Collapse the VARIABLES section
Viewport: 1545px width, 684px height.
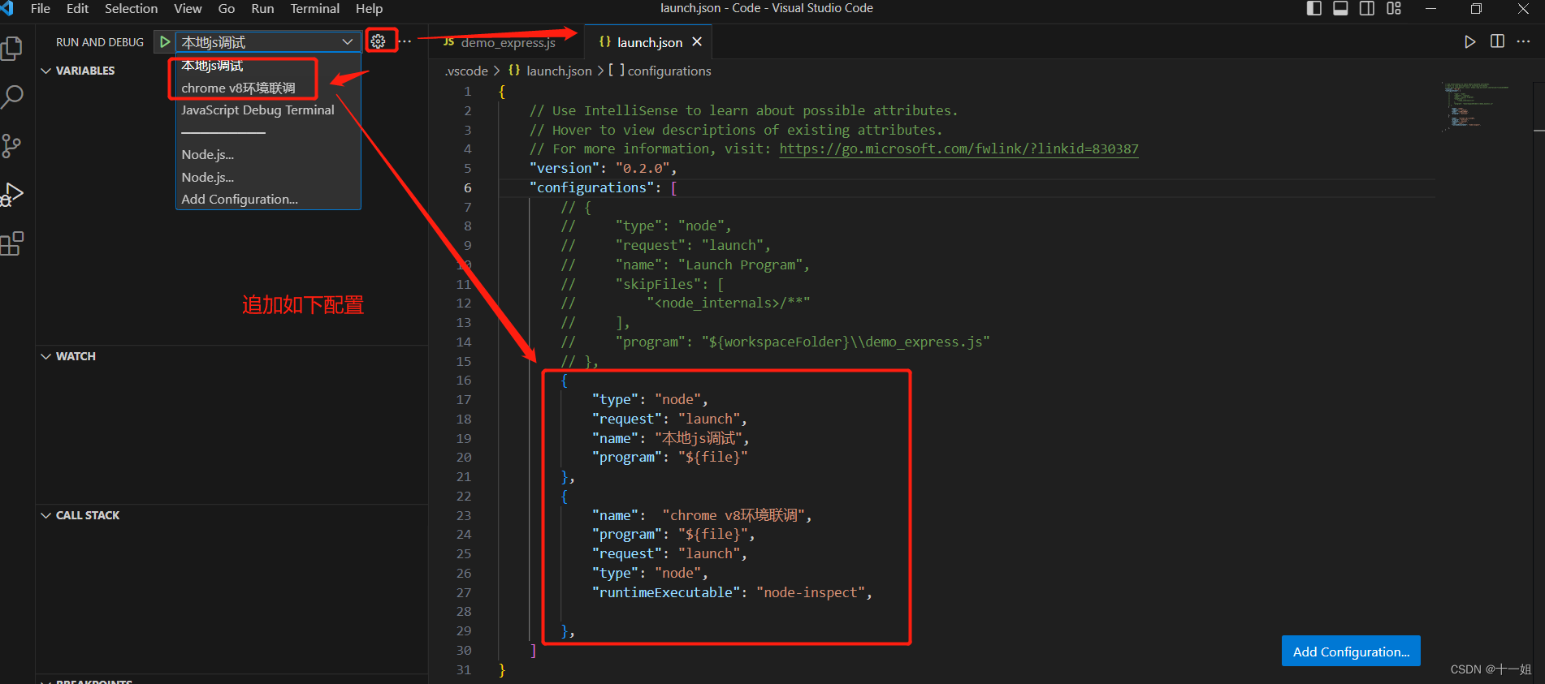(78, 71)
